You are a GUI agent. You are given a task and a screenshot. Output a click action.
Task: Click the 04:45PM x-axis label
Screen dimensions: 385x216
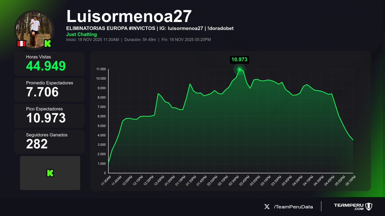[x=330, y=180]
